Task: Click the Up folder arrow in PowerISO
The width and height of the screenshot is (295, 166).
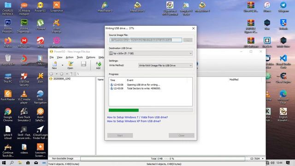Action: coord(71,74)
